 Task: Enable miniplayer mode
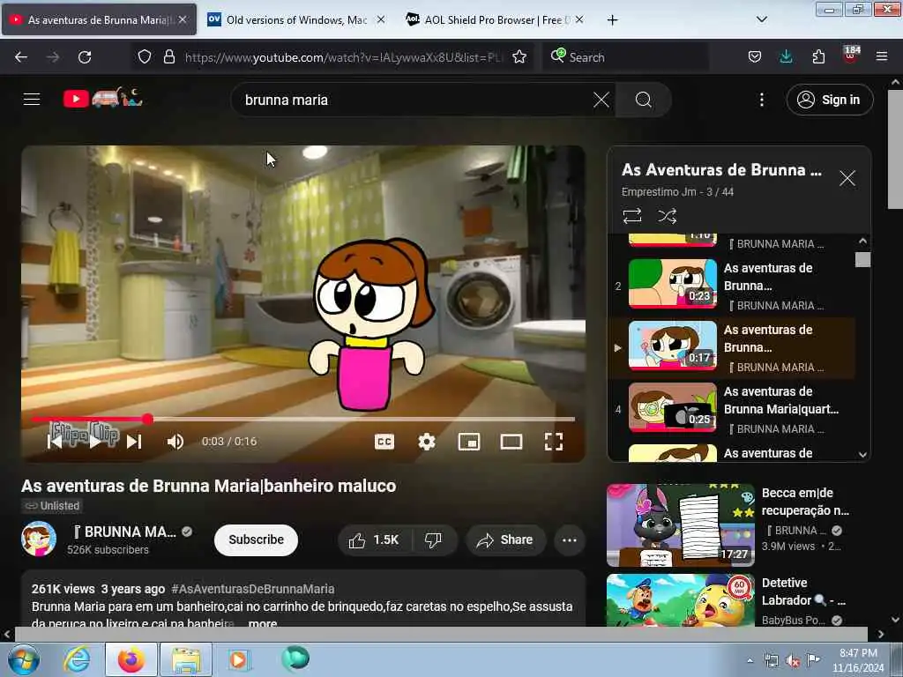click(469, 442)
